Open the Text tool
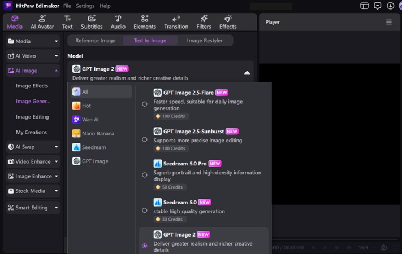 [x=67, y=22]
